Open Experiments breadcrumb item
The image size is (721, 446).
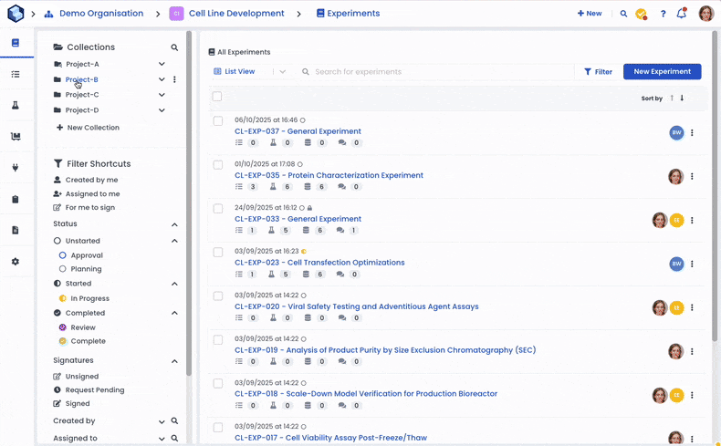348,14
